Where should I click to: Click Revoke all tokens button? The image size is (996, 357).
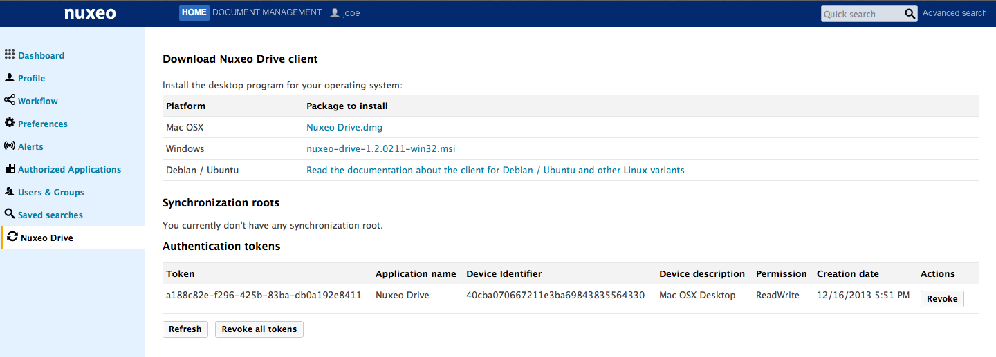coord(259,329)
